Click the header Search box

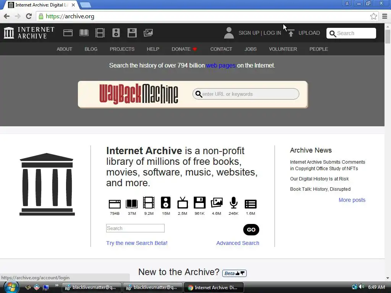click(x=351, y=33)
